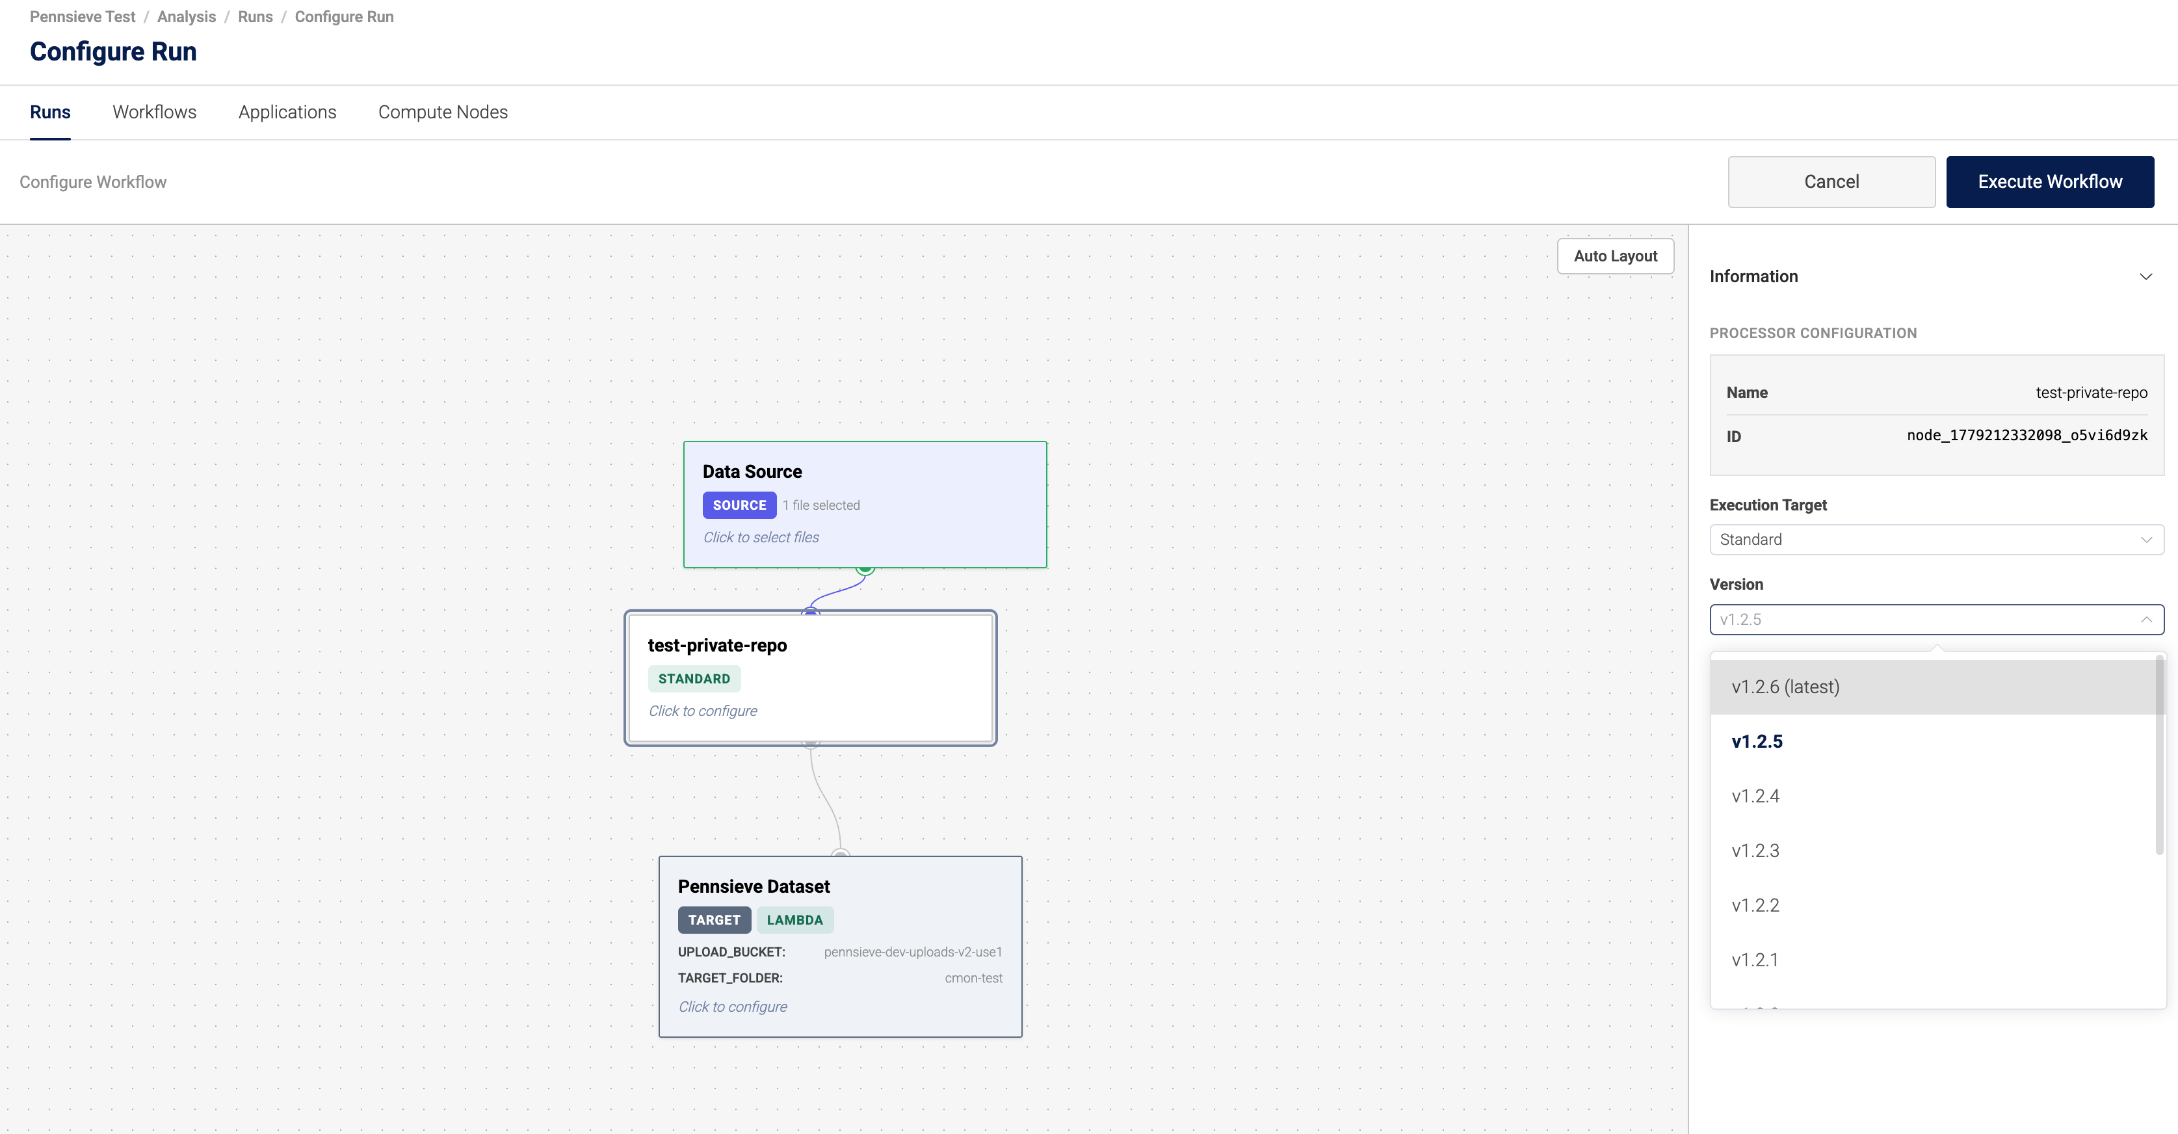Select the Data Source node
This screenshot has width=2178, height=1134.
865,504
